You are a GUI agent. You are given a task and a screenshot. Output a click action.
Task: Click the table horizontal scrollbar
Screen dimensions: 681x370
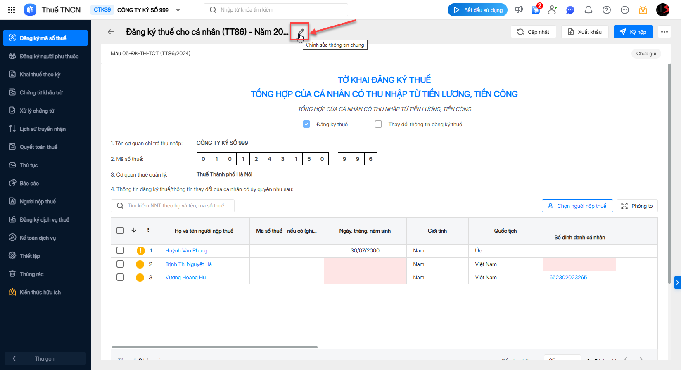(x=215, y=347)
